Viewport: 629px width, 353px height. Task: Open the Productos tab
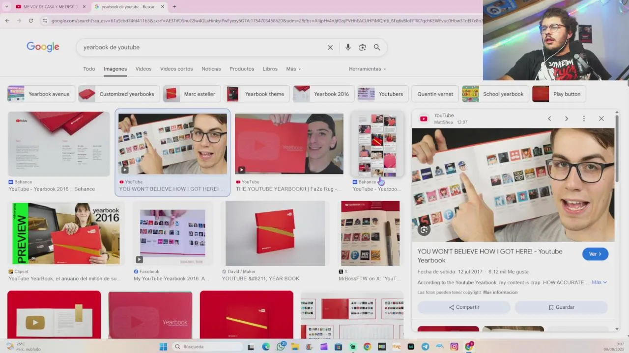242,69
